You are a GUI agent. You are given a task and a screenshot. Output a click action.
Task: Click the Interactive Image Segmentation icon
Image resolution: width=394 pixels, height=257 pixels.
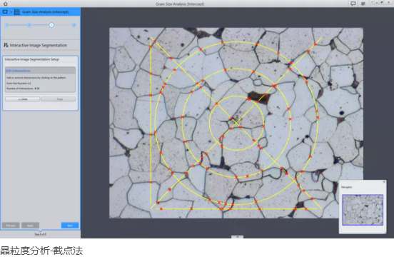(x=6, y=45)
